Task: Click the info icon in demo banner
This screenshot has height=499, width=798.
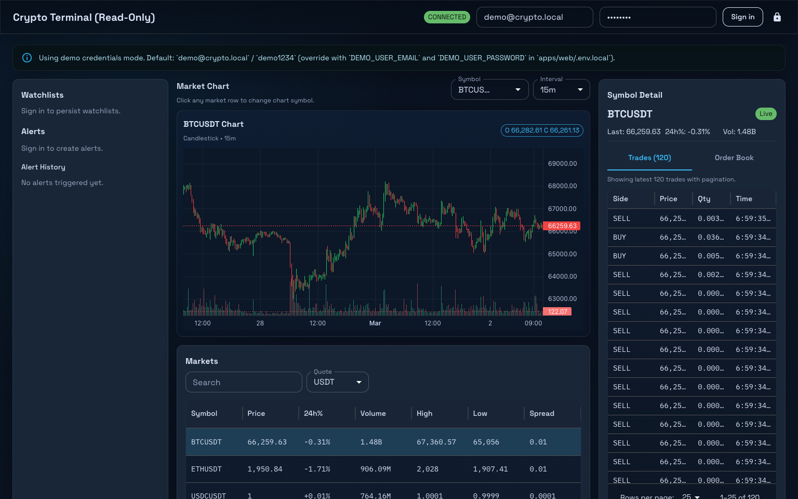Action: coord(27,58)
